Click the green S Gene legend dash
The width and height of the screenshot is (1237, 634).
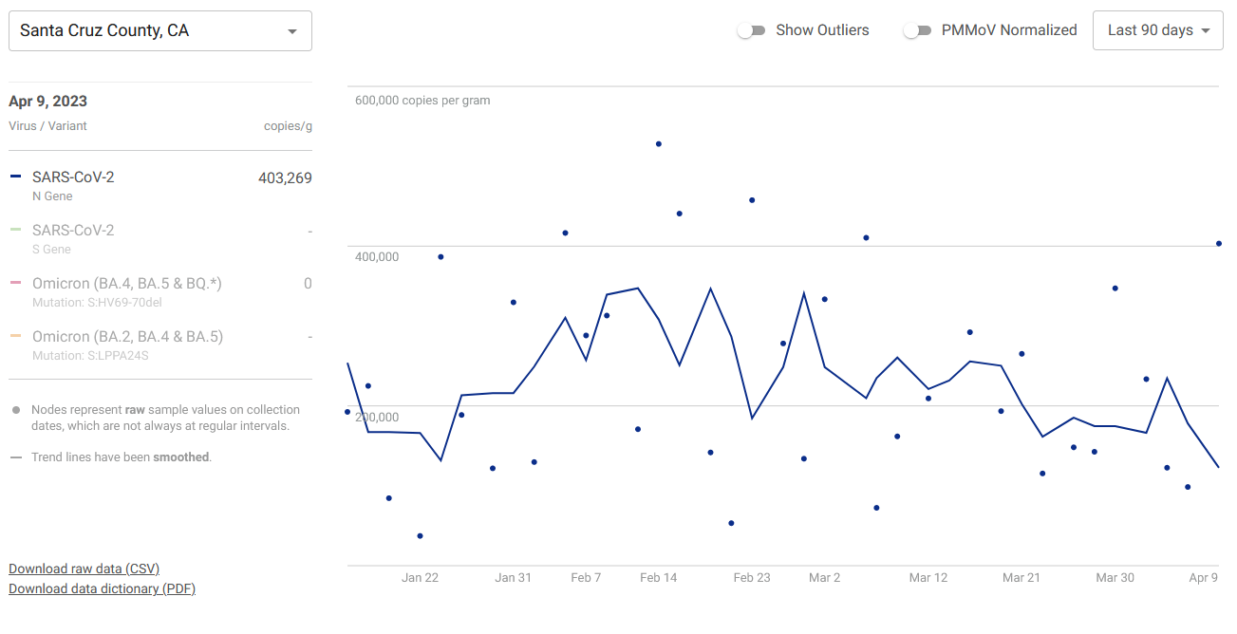15,230
